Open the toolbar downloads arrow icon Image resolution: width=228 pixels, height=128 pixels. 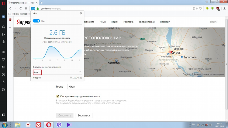point(225,9)
